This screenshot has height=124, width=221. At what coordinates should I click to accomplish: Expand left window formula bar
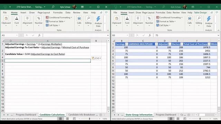coord(108,35)
